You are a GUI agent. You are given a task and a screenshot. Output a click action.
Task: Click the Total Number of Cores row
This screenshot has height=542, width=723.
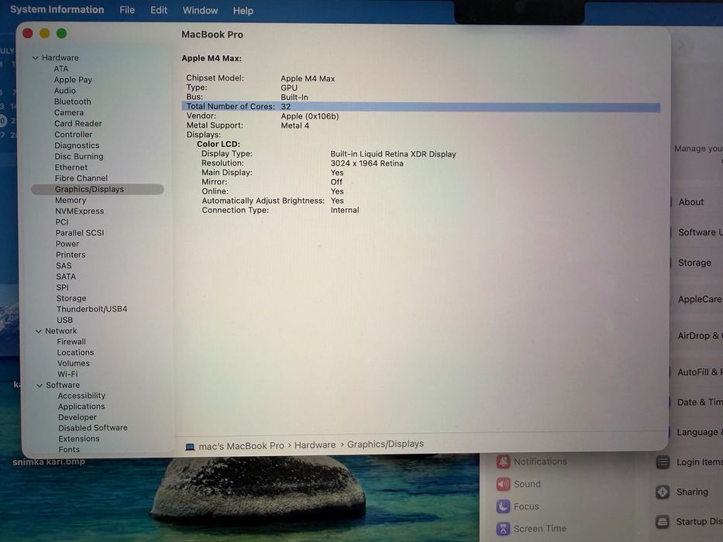421,107
